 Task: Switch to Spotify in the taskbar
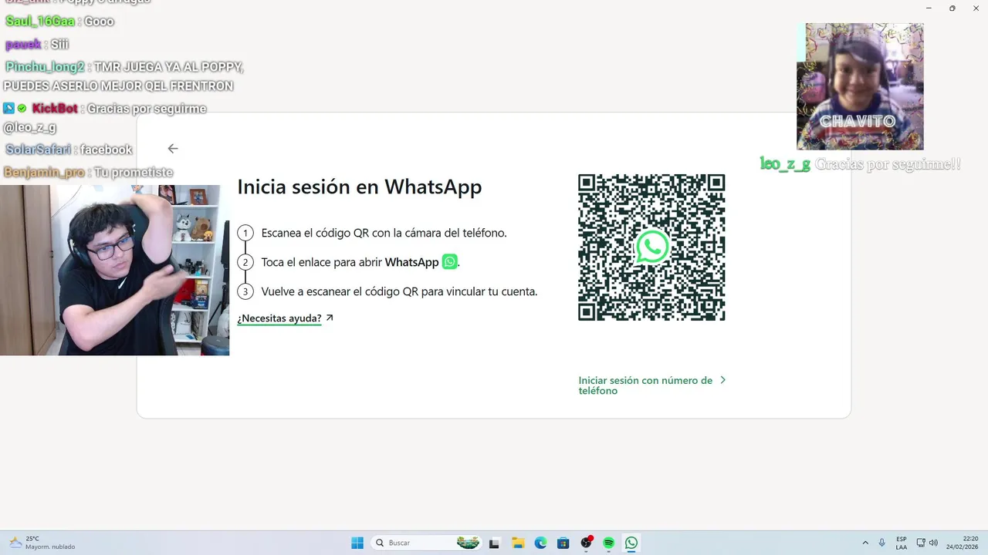[608, 543]
